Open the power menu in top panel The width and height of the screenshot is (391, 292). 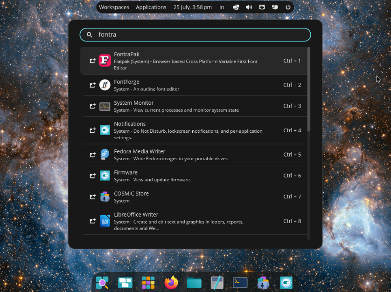point(288,7)
